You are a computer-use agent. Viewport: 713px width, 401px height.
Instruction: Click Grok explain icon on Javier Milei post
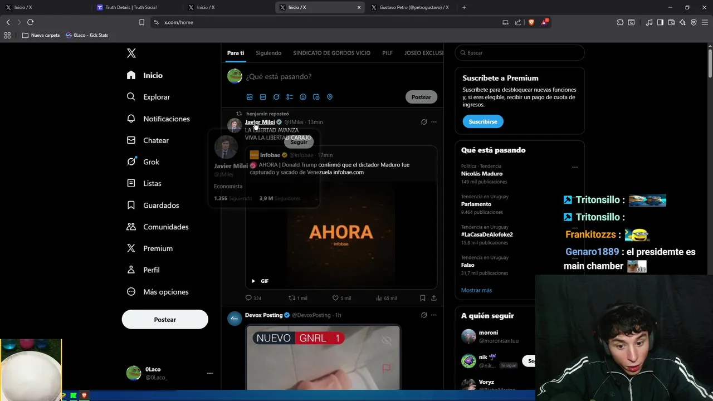pyautogui.click(x=424, y=122)
